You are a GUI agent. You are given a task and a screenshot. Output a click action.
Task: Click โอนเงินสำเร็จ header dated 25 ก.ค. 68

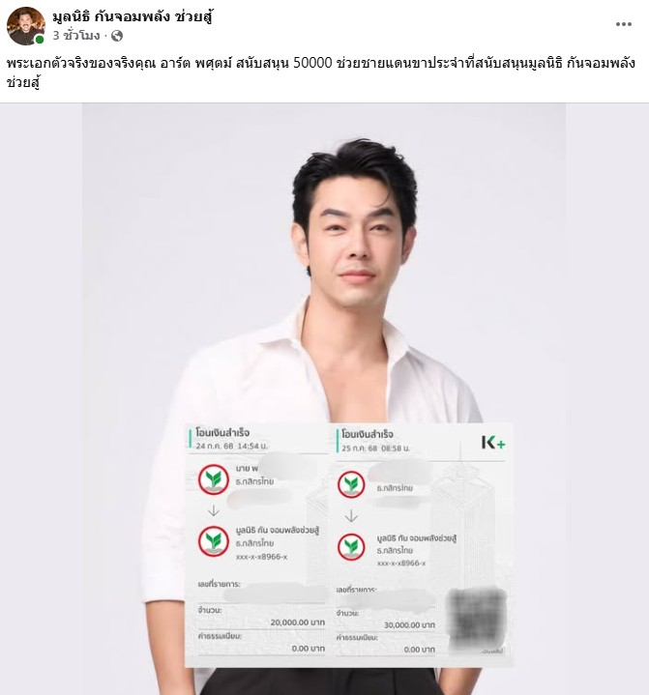tap(368, 434)
